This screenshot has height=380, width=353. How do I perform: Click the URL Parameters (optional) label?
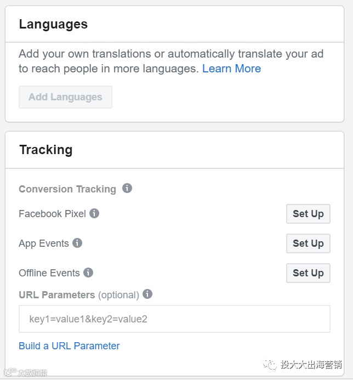78,295
